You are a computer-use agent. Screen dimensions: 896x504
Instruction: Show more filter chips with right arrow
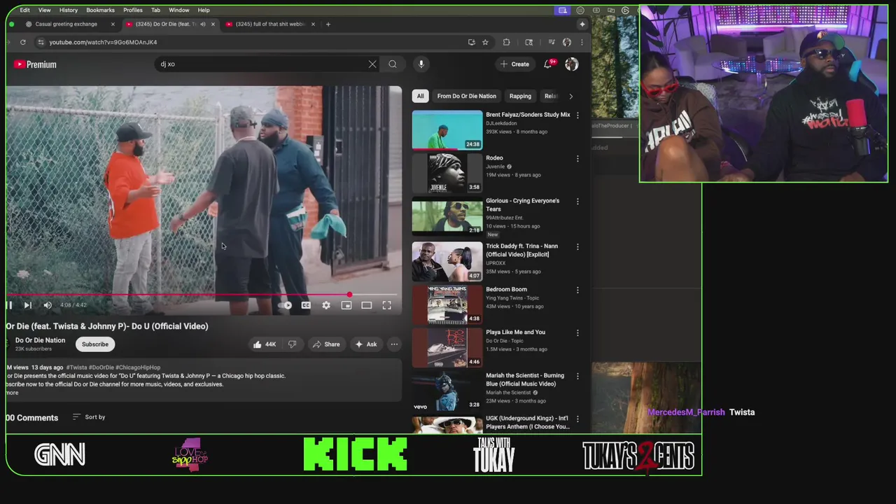570,96
